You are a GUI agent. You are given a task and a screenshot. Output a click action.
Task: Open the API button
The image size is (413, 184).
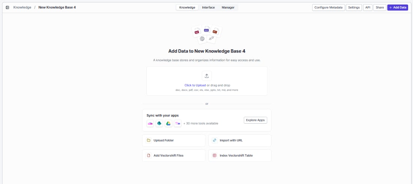point(368,8)
